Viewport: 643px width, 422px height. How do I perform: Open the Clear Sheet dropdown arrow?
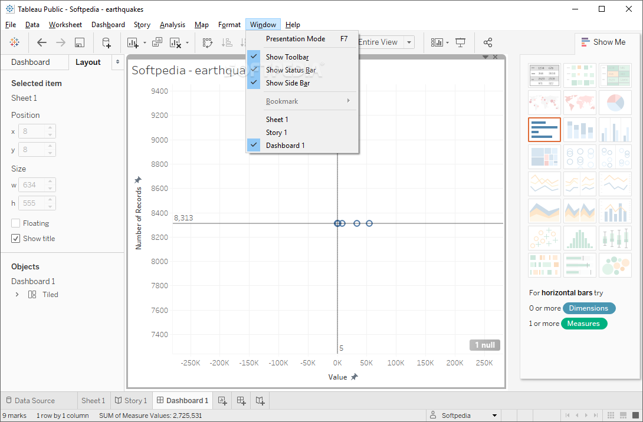[x=188, y=42]
